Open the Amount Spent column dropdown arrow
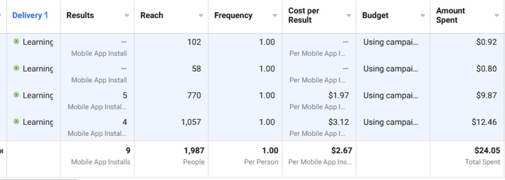The width and height of the screenshot is (505, 180). (497, 16)
